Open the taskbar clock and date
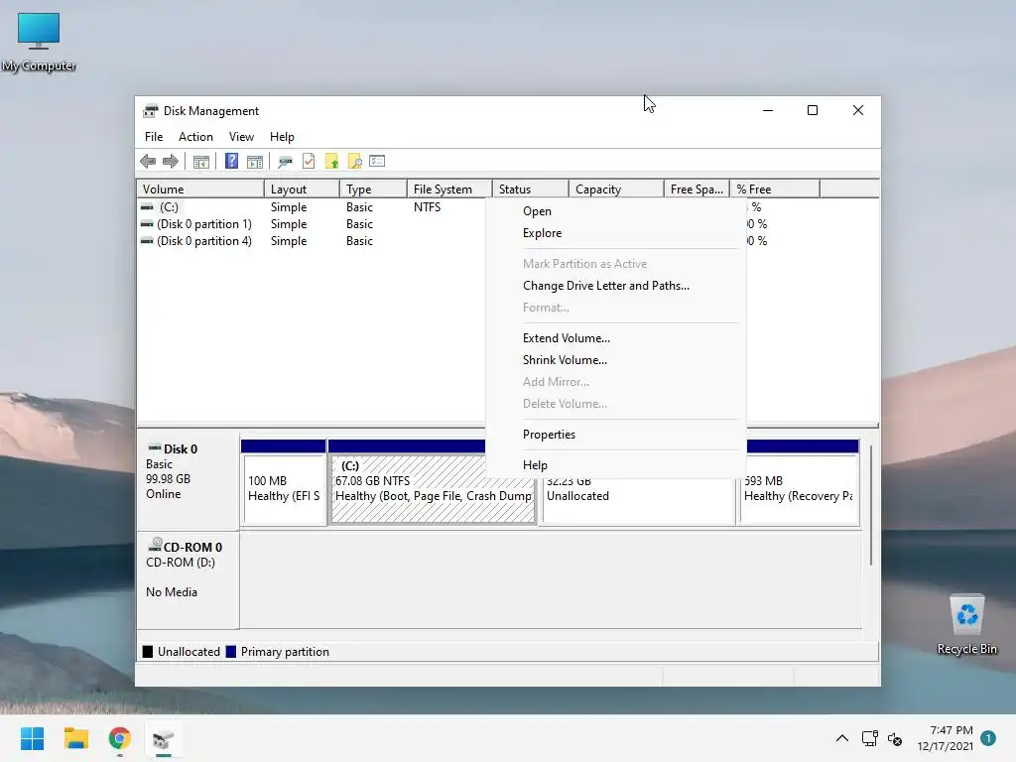This screenshot has height=762, width=1016. tap(946, 738)
